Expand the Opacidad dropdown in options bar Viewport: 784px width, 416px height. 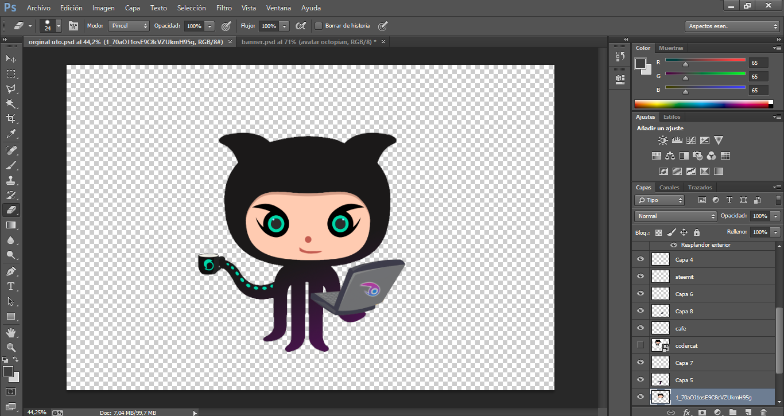pyautogui.click(x=209, y=26)
